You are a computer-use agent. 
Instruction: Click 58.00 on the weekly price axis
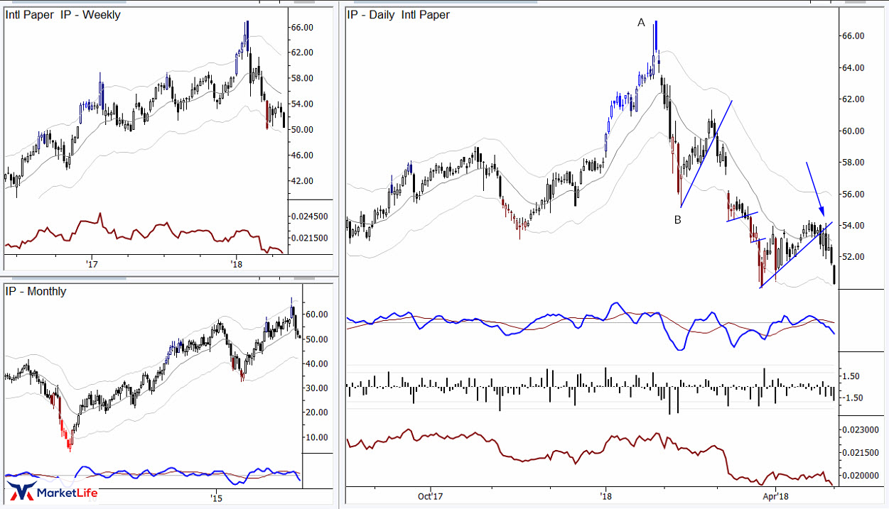pyautogui.click(x=303, y=78)
